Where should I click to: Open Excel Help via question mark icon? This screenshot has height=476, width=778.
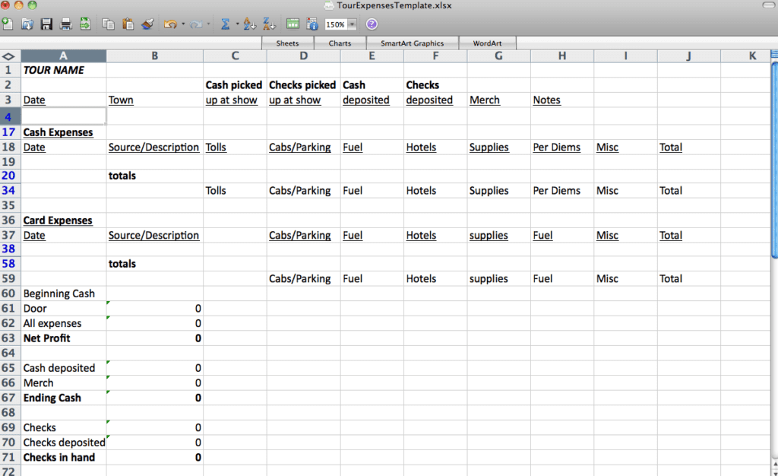point(372,24)
